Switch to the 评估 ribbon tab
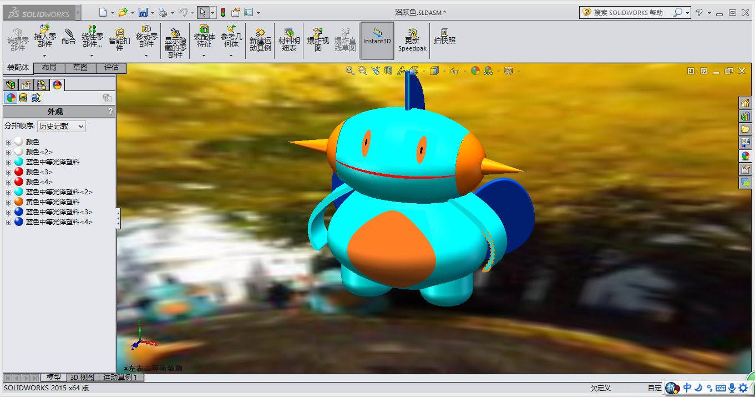This screenshot has height=397, width=755. (x=112, y=68)
